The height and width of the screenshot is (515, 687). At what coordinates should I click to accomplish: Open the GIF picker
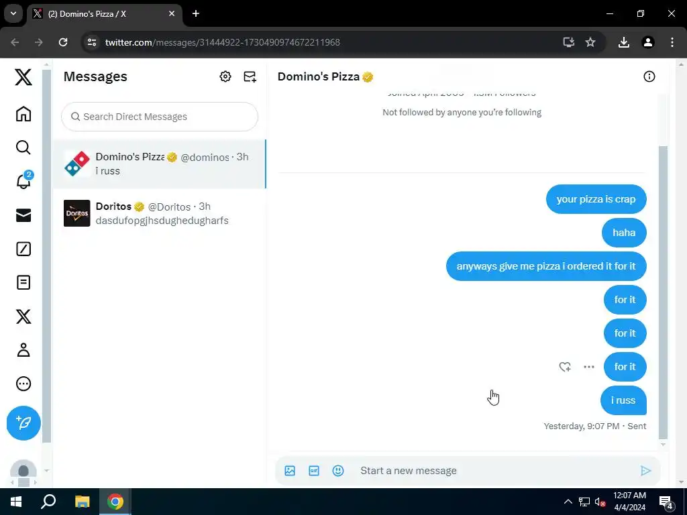(x=314, y=471)
